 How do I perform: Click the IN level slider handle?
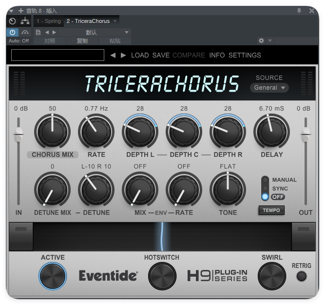click(19, 134)
